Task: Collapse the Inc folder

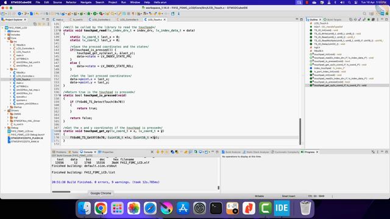Action: click(8, 42)
